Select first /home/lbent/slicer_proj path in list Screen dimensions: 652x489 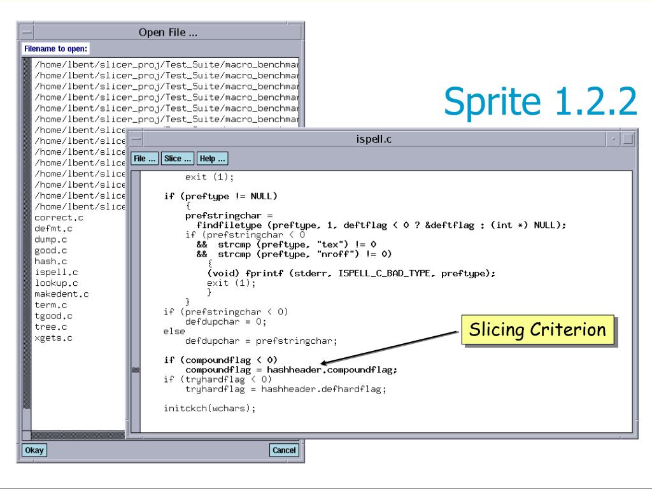pyautogui.click(x=166, y=64)
